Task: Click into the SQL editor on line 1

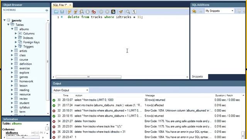Action: coord(105,17)
